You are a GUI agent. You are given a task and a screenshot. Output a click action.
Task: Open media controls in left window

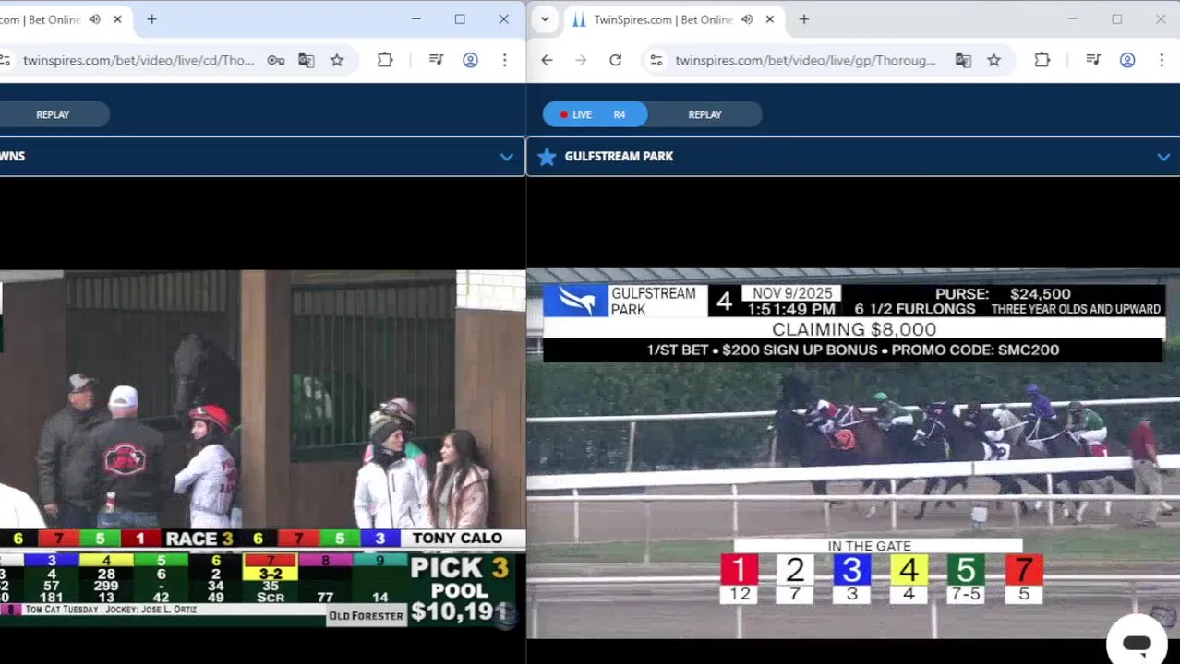point(436,60)
